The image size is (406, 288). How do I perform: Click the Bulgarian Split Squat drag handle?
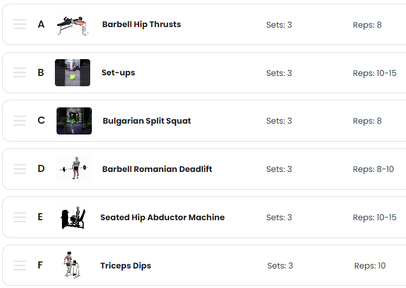20,121
